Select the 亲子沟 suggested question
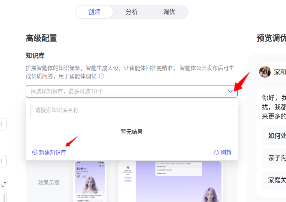286x202 pixels. click(x=274, y=158)
